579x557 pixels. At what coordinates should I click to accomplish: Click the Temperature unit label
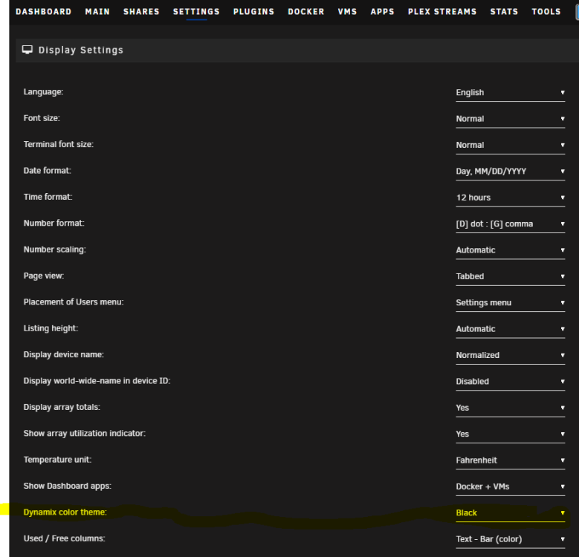point(57,460)
